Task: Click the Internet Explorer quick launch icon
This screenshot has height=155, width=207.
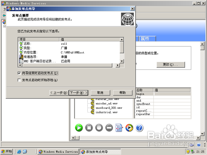Action: pyautogui.click(x=19, y=152)
